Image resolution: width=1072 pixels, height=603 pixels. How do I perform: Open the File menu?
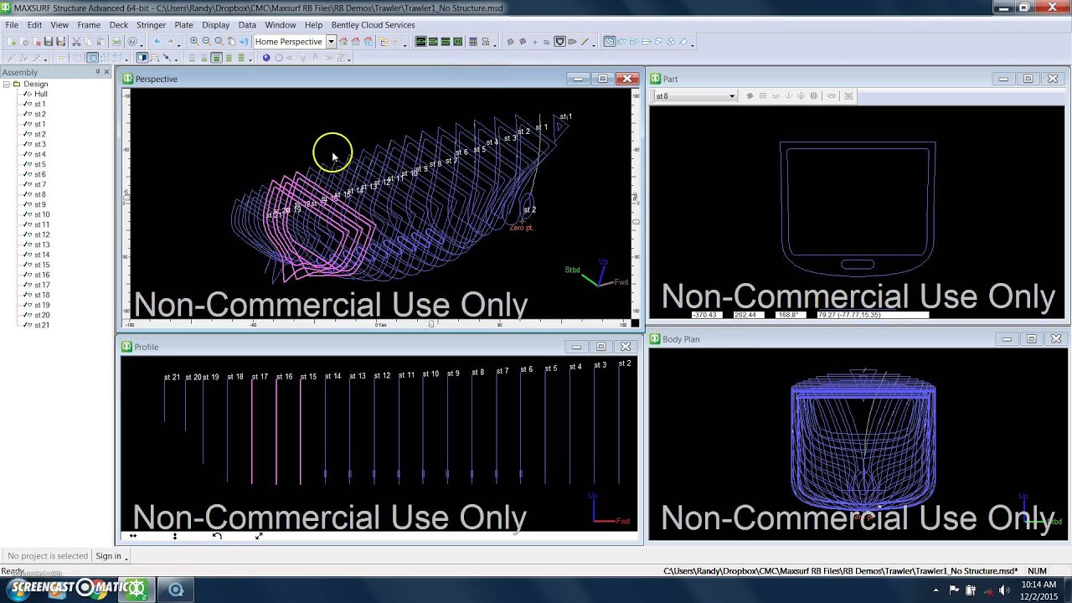tap(12, 25)
